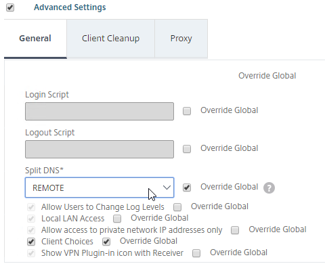Enable Override Global for Login Script
The width and height of the screenshot is (325, 264).
[187, 111]
